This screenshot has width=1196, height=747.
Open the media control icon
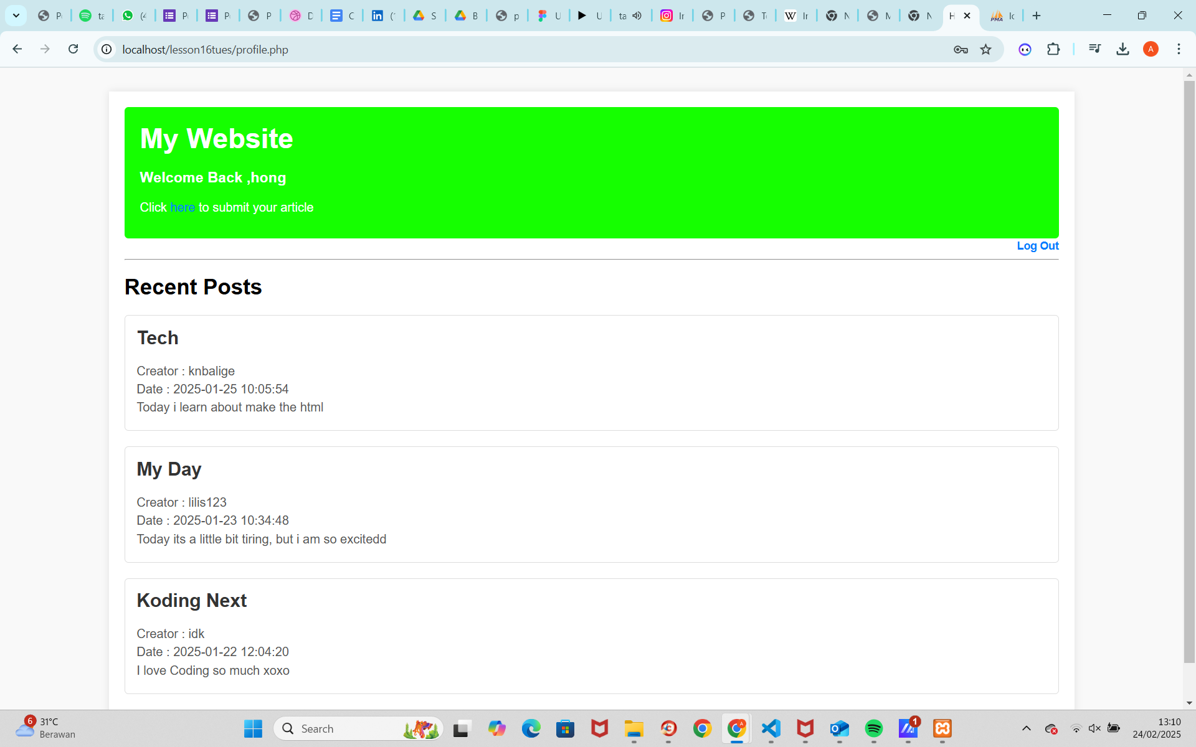tap(1094, 49)
